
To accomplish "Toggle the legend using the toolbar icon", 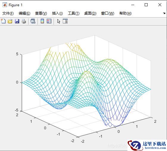I will 49,21.
